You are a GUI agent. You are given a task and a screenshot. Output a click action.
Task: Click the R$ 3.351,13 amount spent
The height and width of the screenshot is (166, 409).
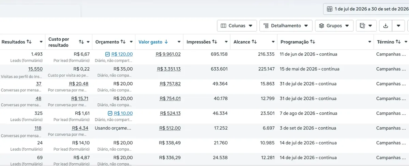pos(169,69)
